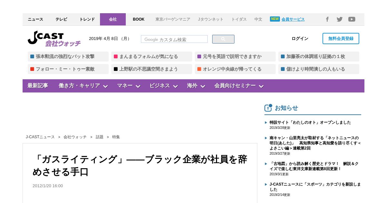This screenshot has height=203, width=387.
Task: Open 加藤茶の体調巡り証拠の１枚 topic
Action: (x=319, y=56)
